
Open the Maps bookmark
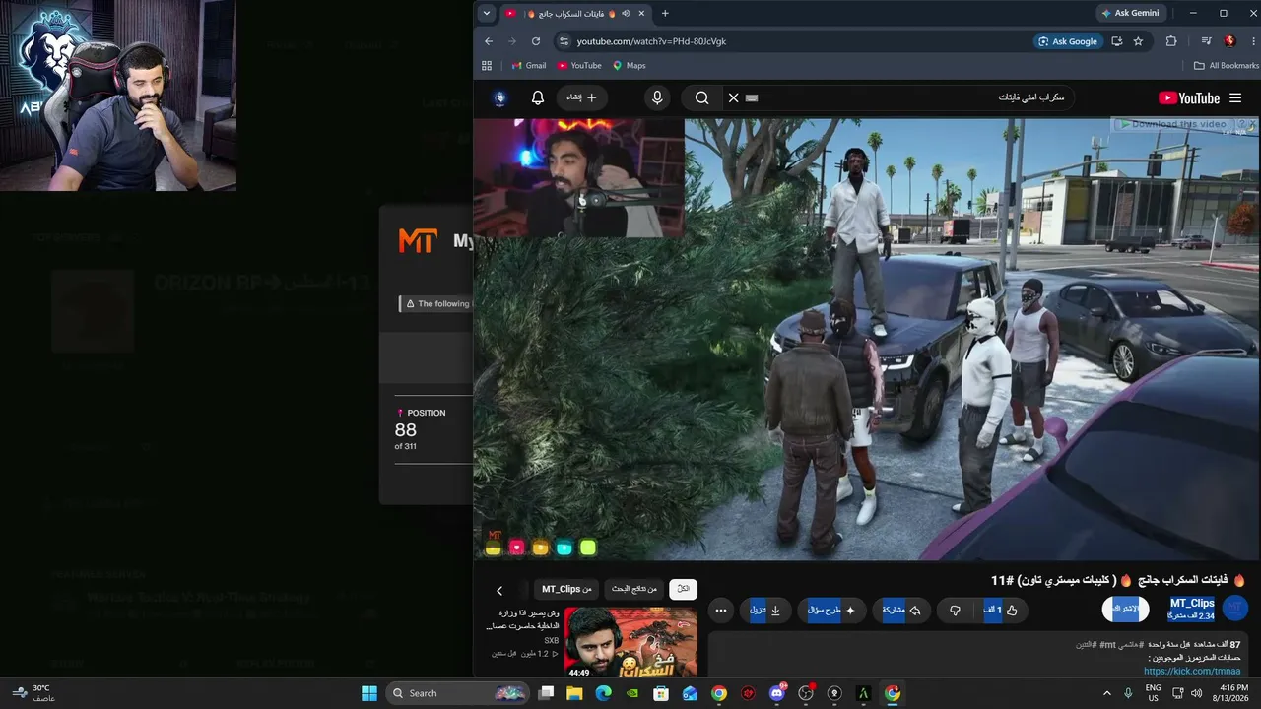(x=630, y=66)
